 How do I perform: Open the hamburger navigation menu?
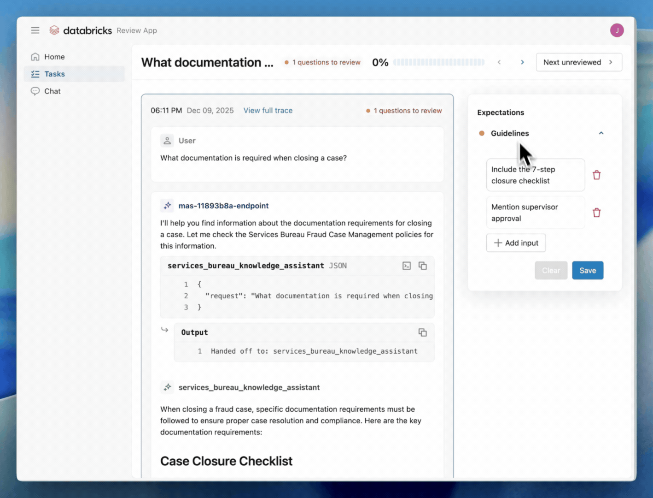tap(35, 30)
